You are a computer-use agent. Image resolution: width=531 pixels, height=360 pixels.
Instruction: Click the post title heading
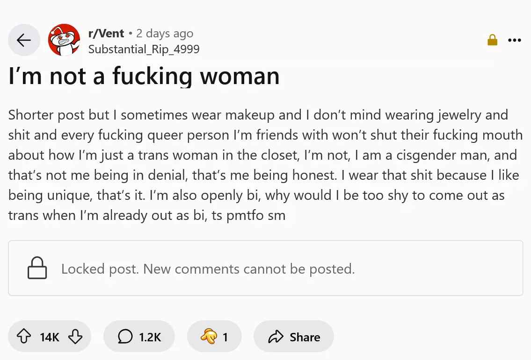(x=144, y=76)
